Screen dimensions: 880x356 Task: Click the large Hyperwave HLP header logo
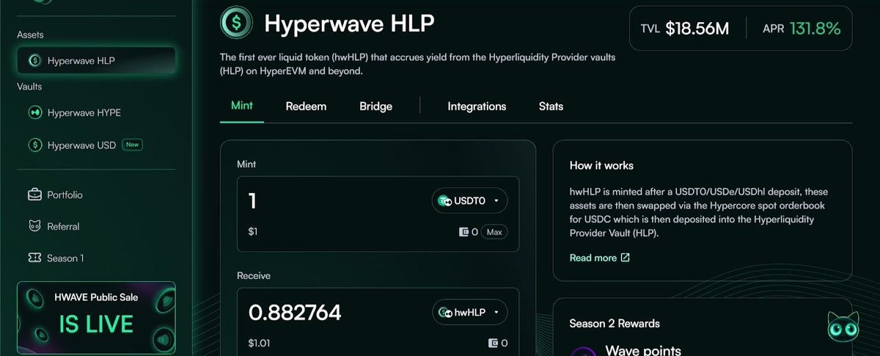[x=236, y=23]
